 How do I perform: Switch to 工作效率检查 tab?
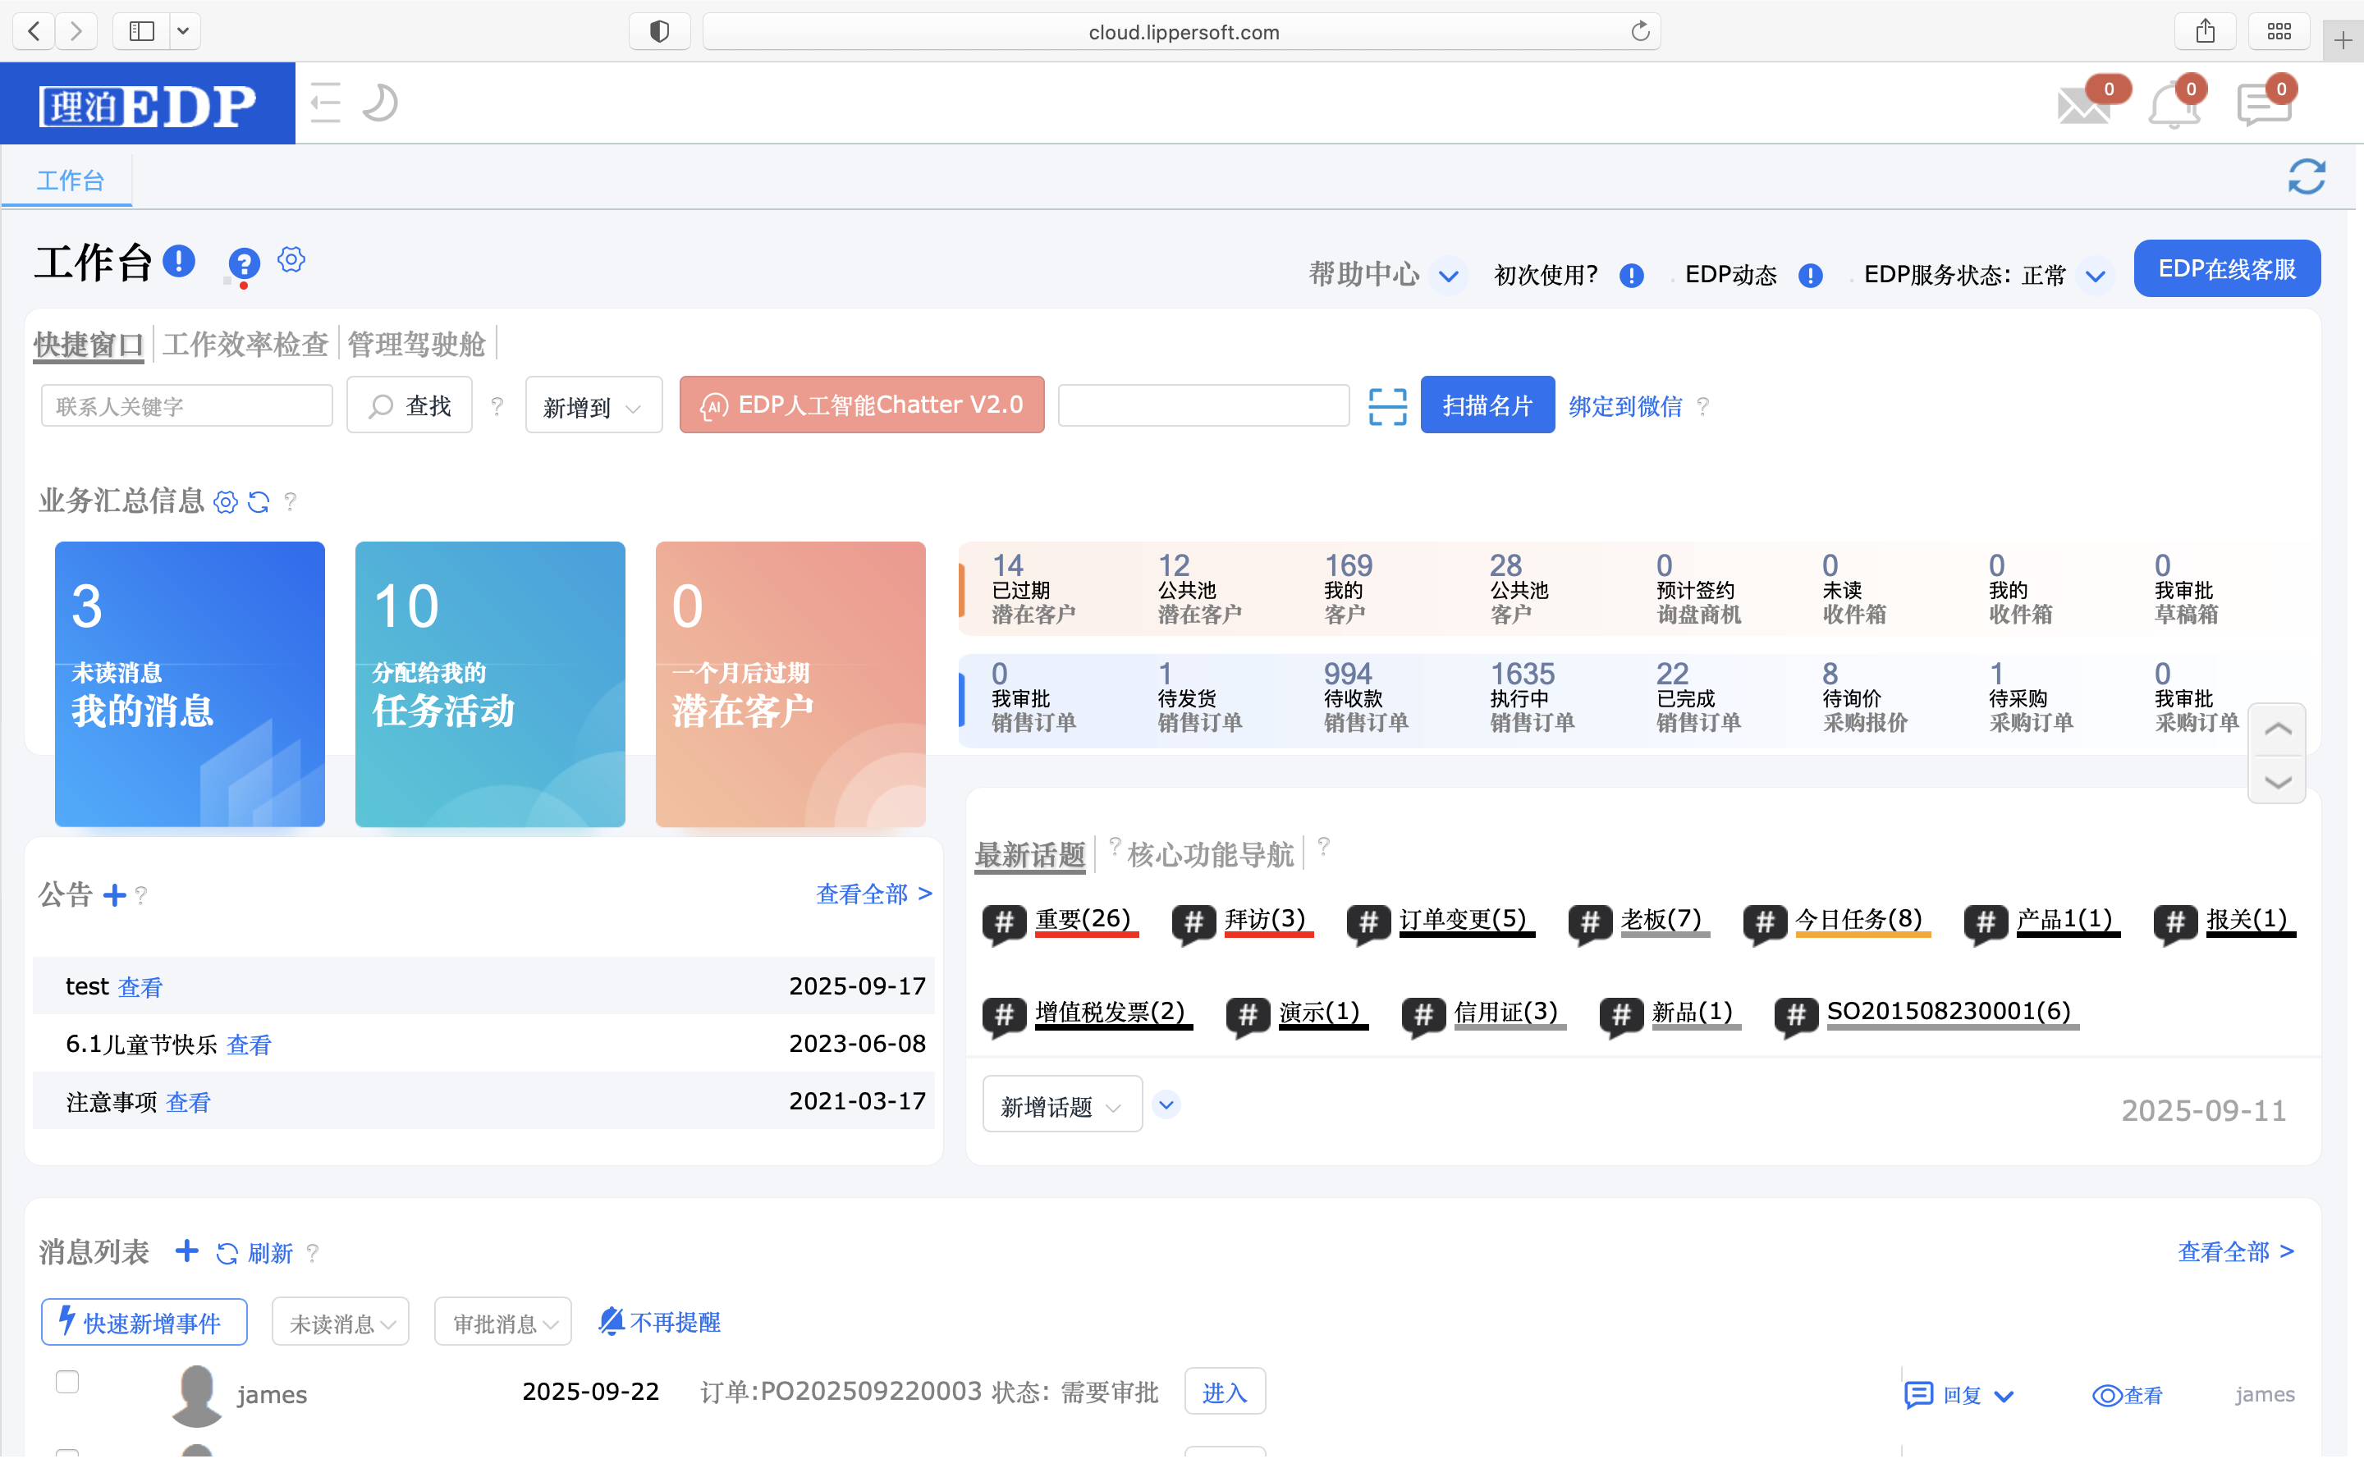pos(245,344)
